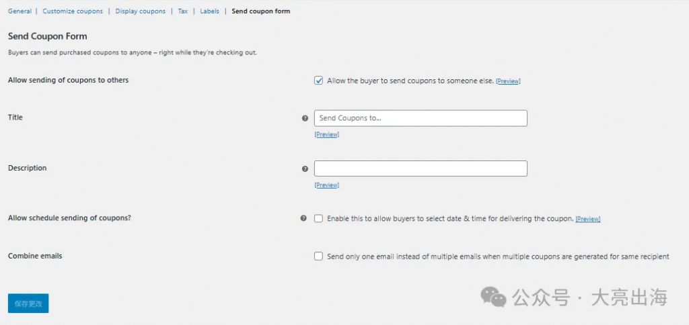Open Preview link next to allow buyer checkbox

point(508,81)
